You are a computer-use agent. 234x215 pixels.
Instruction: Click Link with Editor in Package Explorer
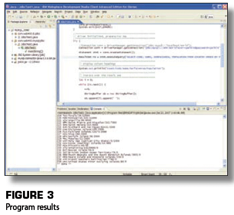pyautogui.click(x=50, y=26)
